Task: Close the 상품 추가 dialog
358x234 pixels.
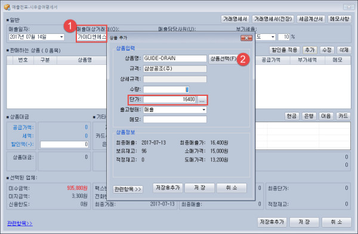Action: pos(246,38)
